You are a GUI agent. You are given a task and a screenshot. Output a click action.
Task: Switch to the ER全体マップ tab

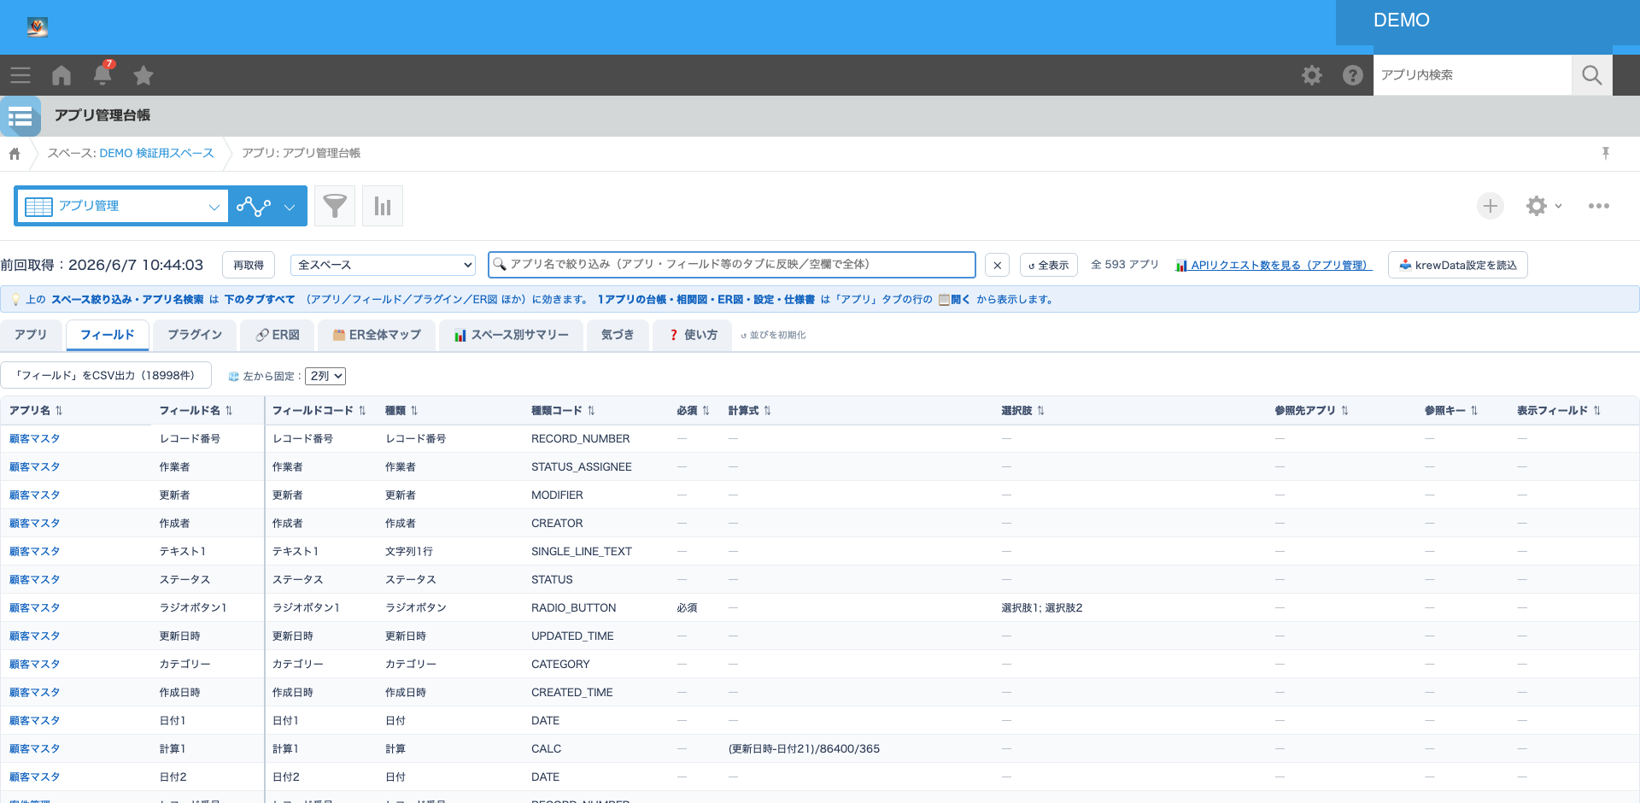(x=377, y=335)
